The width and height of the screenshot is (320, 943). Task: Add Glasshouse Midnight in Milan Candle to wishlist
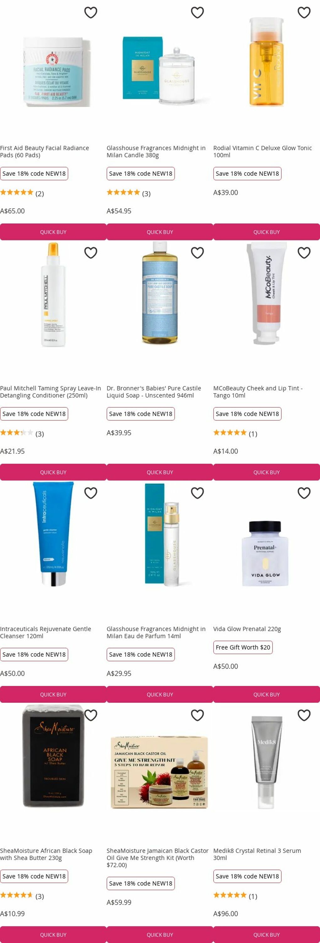tap(197, 13)
